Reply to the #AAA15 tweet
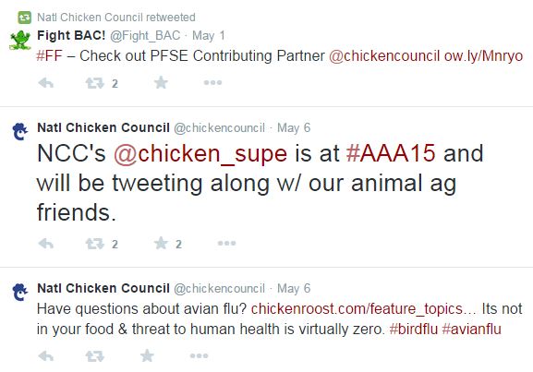Screen dimensions: 533x372 pyautogui.click(x=46, y=244)
